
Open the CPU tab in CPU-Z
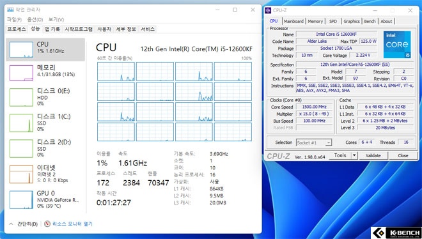click(x=274, y=21)
